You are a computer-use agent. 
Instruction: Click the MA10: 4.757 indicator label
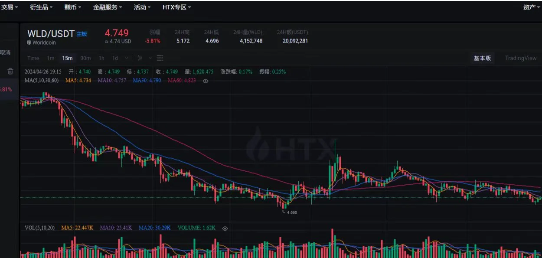click(112, 81)
